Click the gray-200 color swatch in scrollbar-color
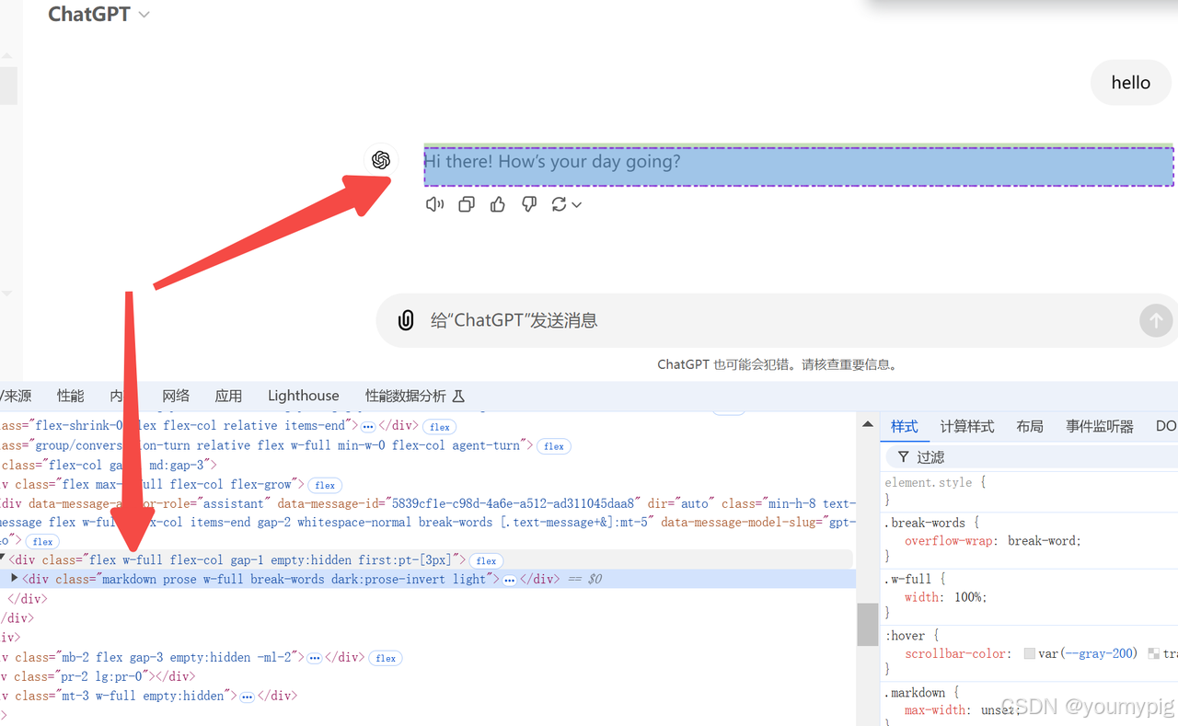Image resolution: width=1178 pixels, height=726 pixels. pyautogui.click(x=1030, y=653)
